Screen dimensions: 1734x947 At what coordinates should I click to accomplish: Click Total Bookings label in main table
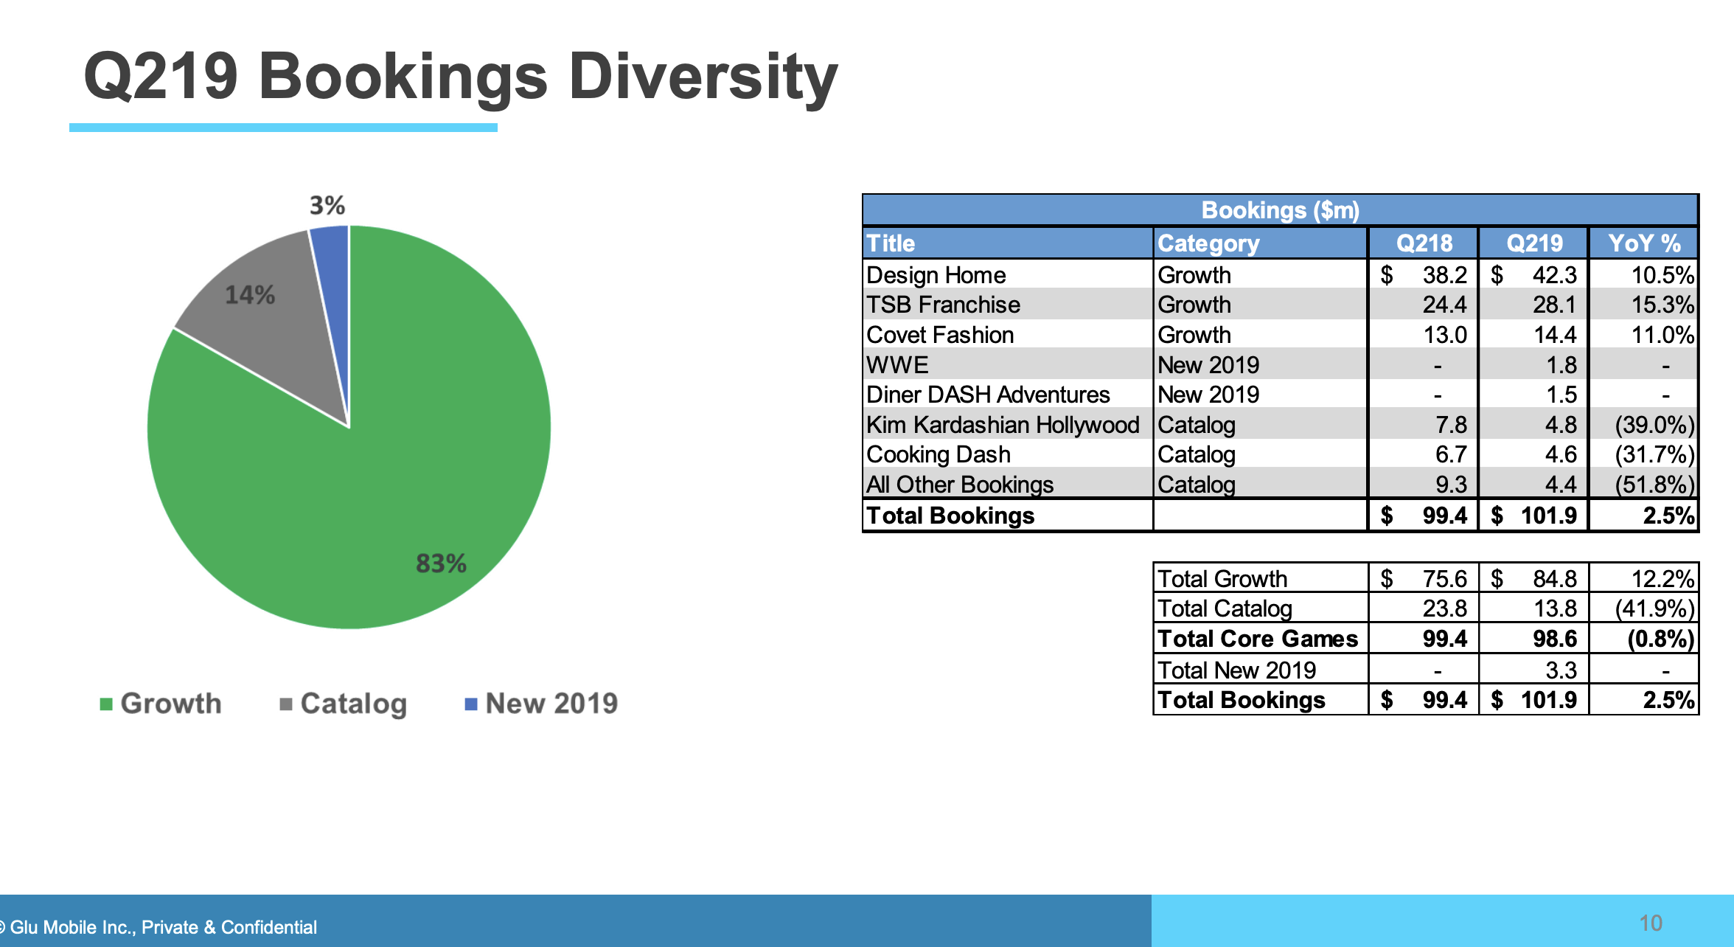click(x=950, y=516)
